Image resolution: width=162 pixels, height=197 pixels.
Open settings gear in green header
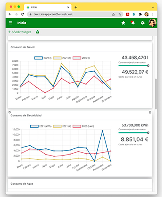(143, 23)
